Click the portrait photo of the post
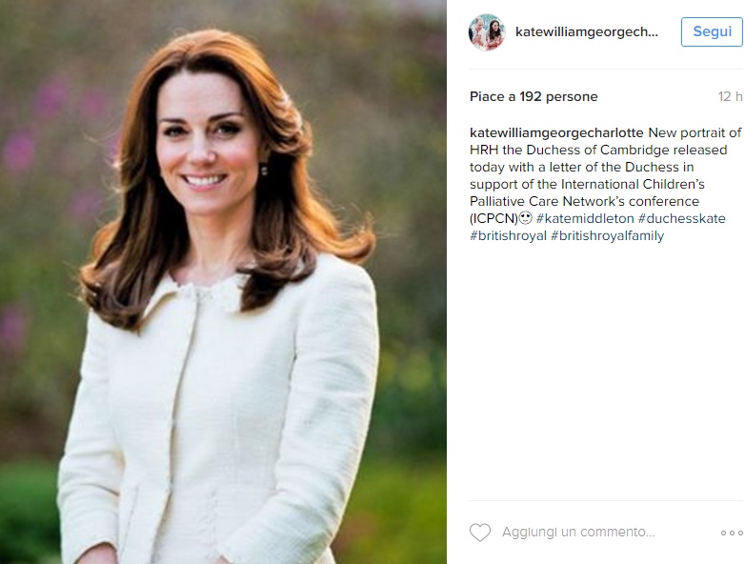This screenshot has width=745, height=564. point(223,282)
